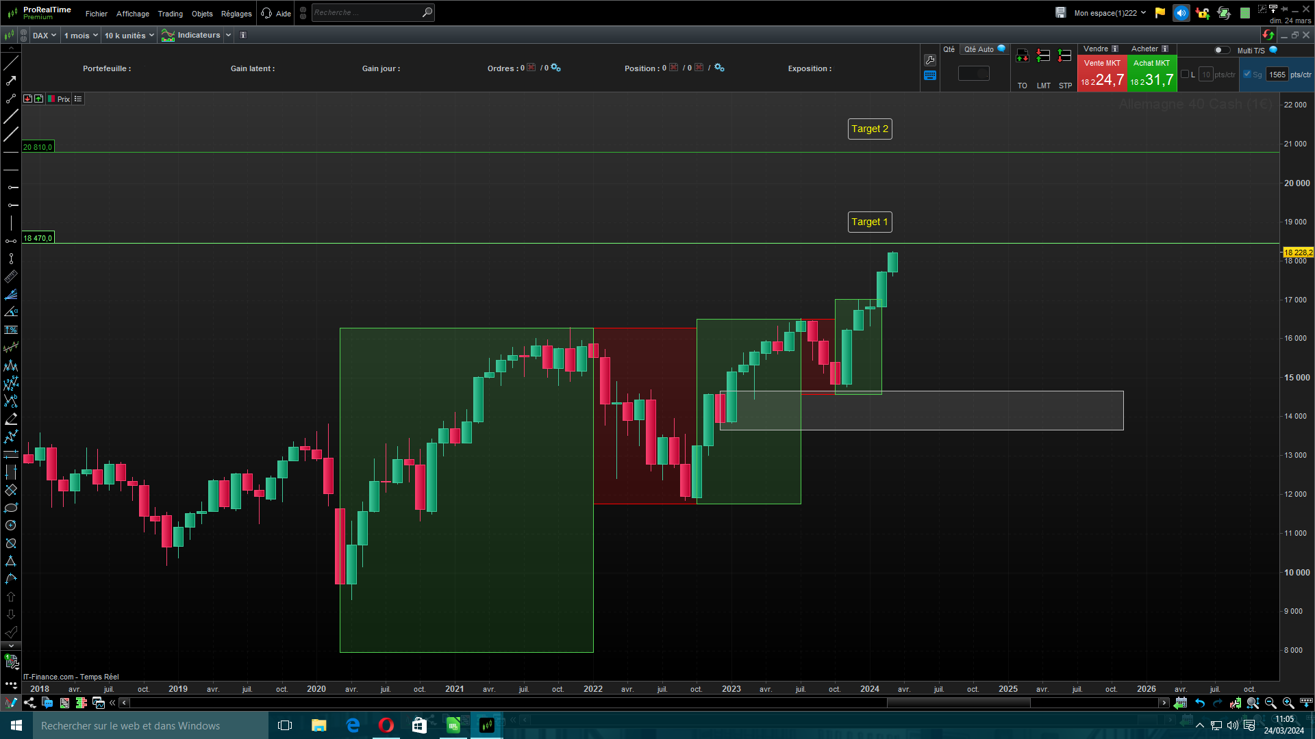Image resolution: width=1315 pixels, height=739 pixels.
Task: Open the 10 k unités dropdown
Action: tap(129, 36)
